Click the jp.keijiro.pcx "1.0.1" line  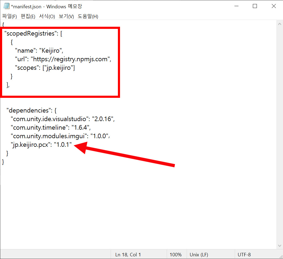tap(41, 145)
